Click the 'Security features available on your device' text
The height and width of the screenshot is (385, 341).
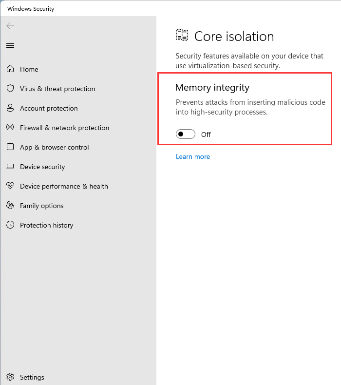point(249,61)
